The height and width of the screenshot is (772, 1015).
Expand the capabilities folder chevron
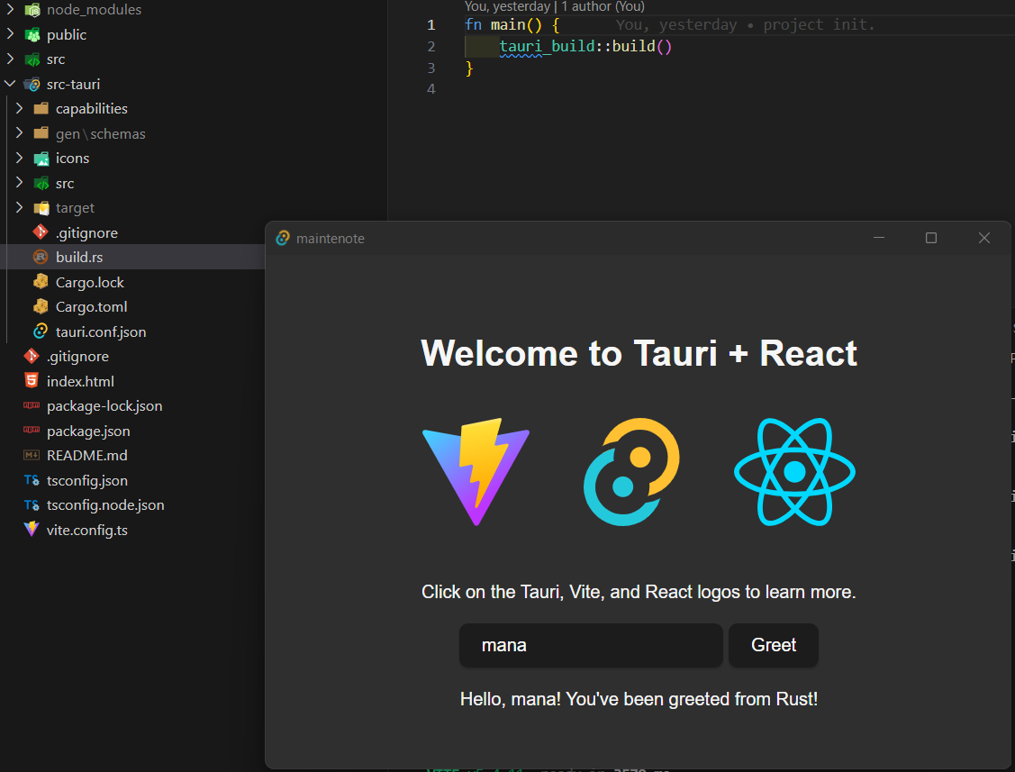tap(20, 108)
